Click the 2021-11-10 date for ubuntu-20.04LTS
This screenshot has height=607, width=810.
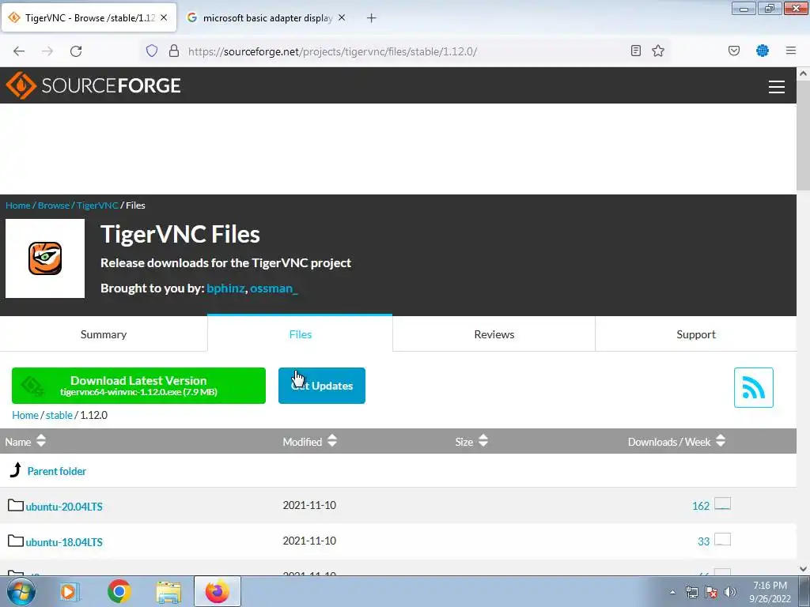309,505
